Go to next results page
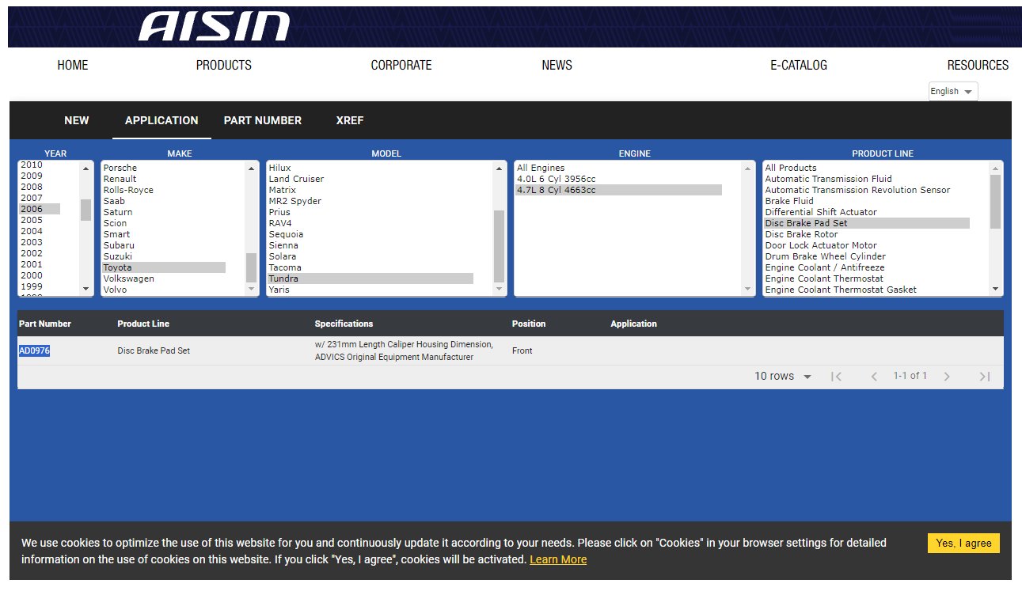The image size is (1022, 591). 947,377
